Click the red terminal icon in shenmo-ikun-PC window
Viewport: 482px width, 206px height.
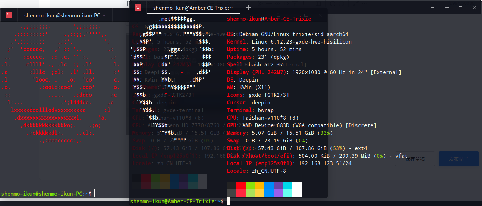pos(9,15)
